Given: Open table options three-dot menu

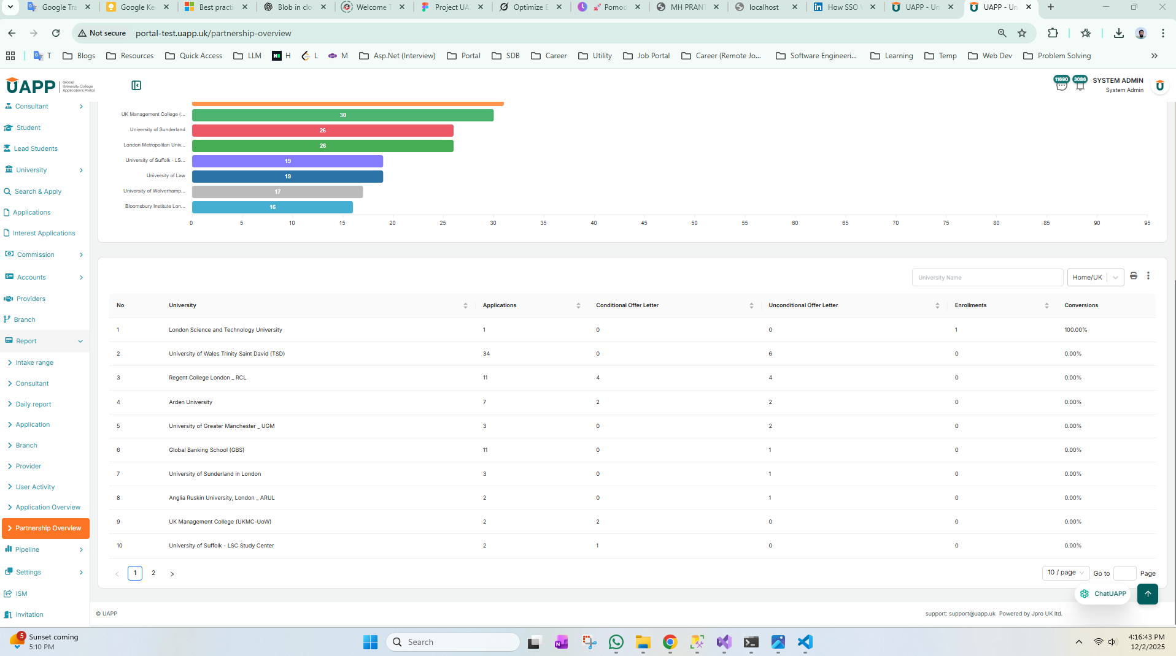Looking at the screenshot, I should (x=1148, y=276).
